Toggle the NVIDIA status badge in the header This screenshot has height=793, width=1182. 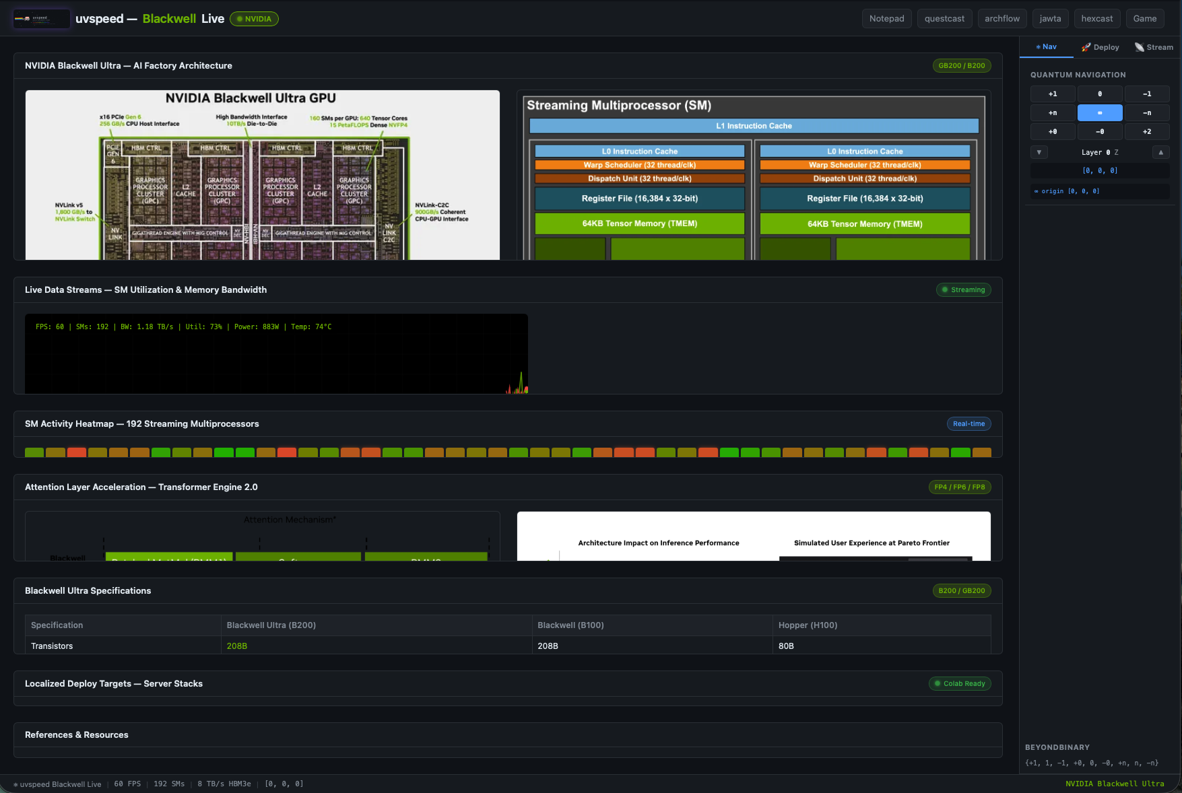click(254, 18)
